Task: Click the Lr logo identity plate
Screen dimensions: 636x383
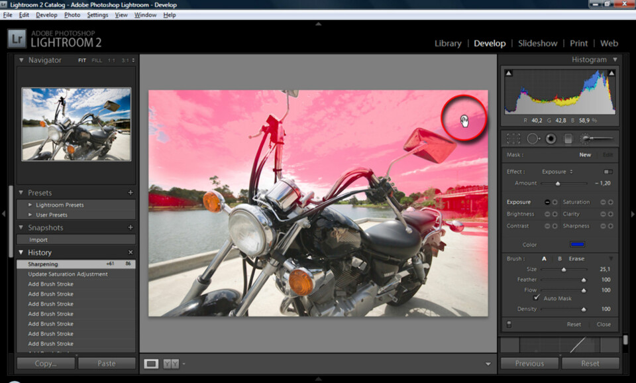Action: coord(17,39)
